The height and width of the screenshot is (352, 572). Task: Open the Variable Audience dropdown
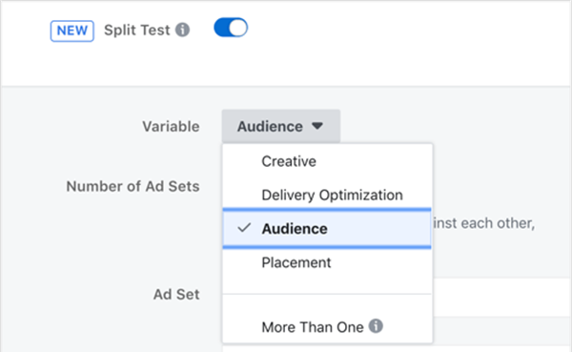(281, 126)
